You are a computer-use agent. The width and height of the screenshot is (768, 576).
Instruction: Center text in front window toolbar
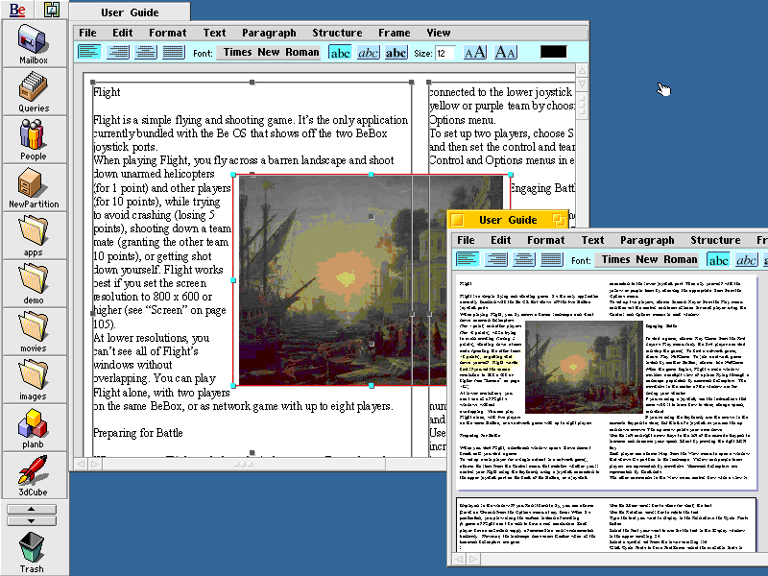click(524, 259)
